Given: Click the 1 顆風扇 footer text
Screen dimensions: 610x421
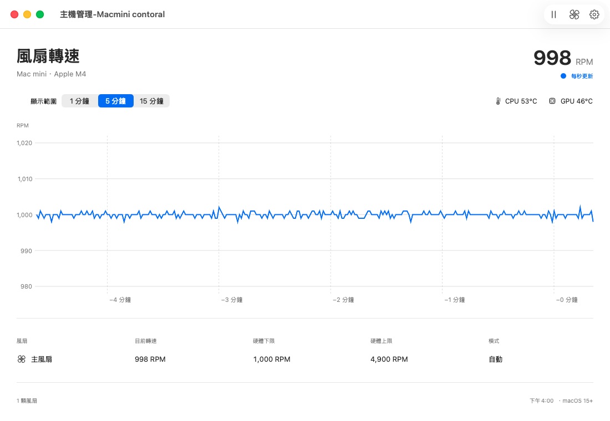Looking at the screenshot, I should tap(27, 401).
